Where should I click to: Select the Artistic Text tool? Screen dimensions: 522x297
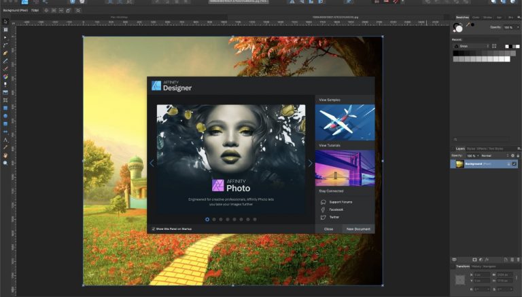5,140
